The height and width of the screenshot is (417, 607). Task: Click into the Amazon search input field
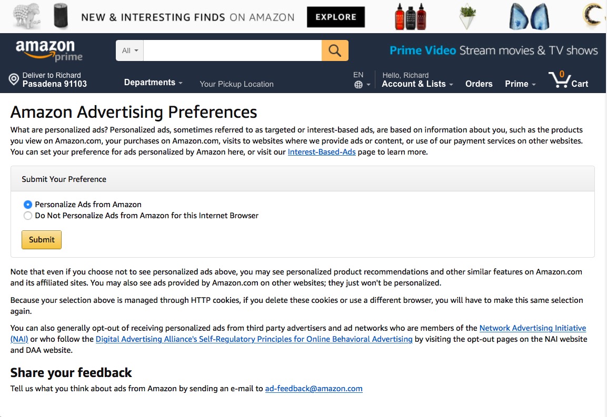(x=232, y=50)
